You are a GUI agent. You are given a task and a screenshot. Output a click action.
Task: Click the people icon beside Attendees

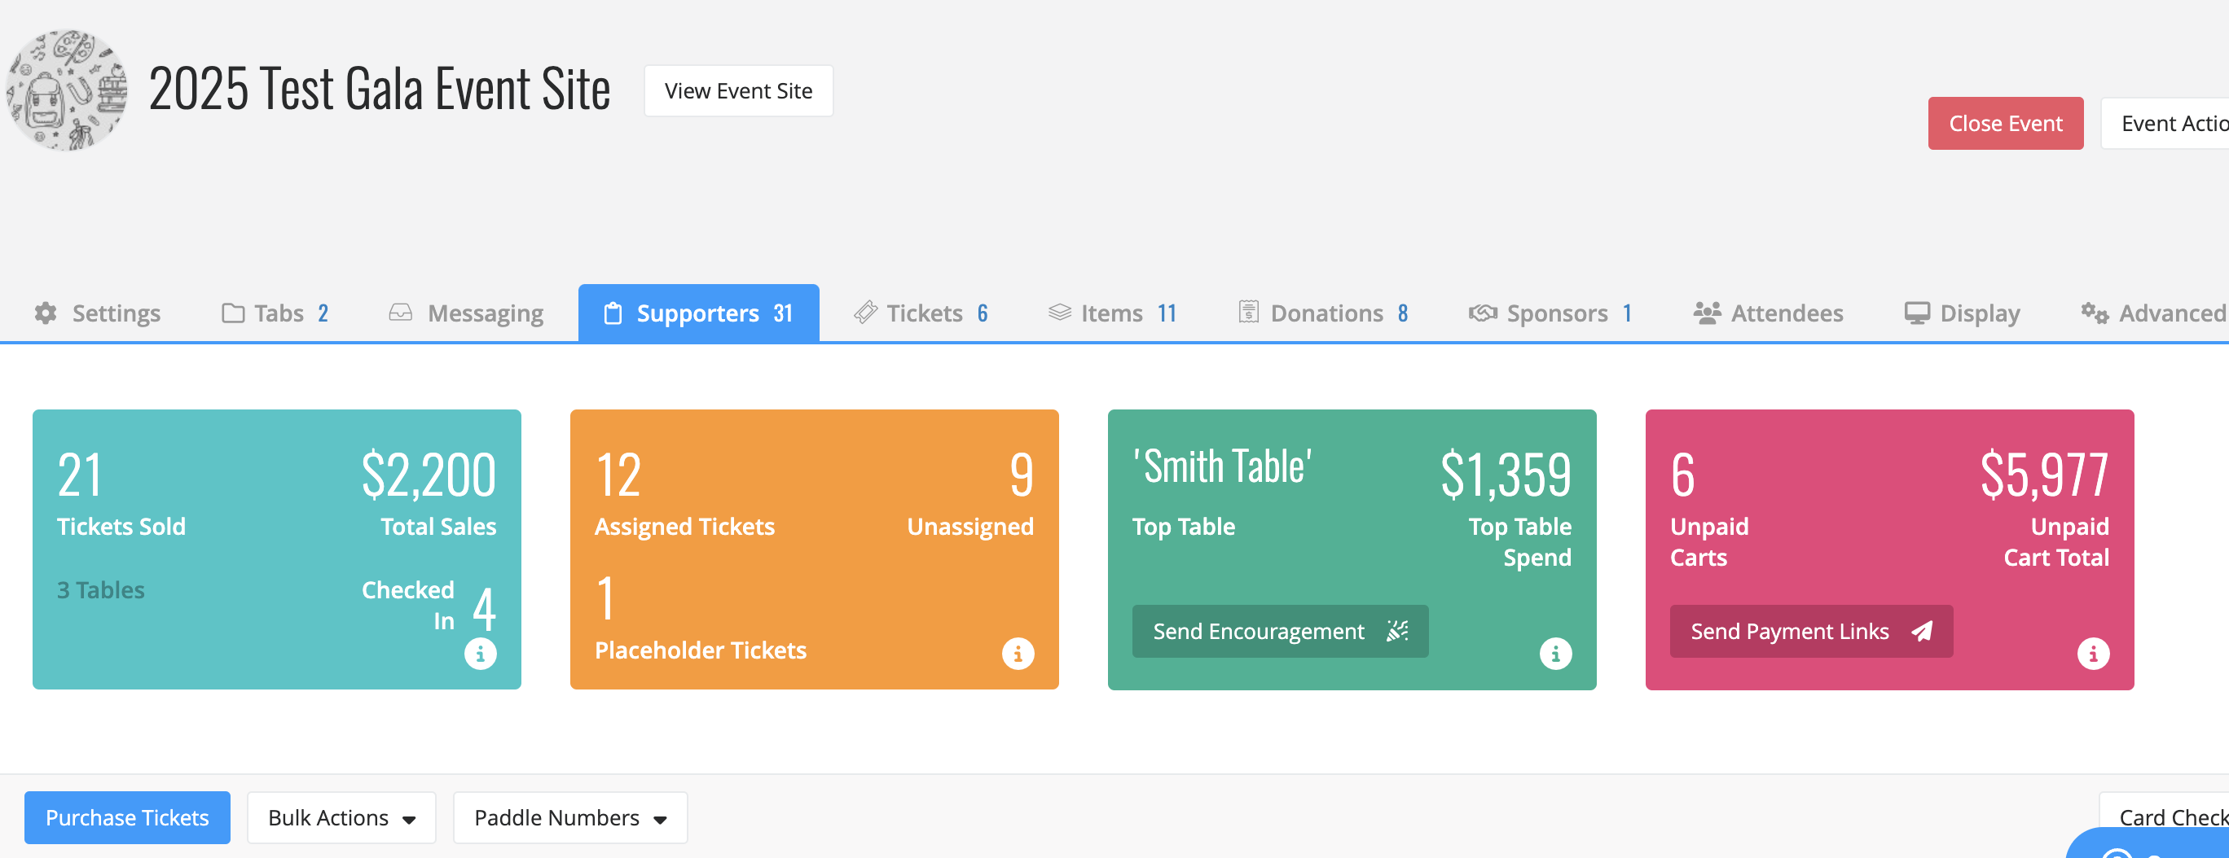pos(1706,313)
